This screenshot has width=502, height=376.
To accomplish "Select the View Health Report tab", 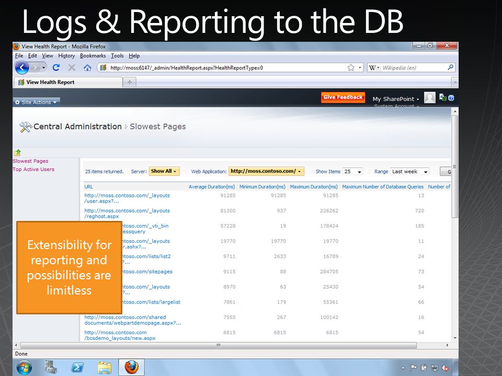I will tap(68, 82).
